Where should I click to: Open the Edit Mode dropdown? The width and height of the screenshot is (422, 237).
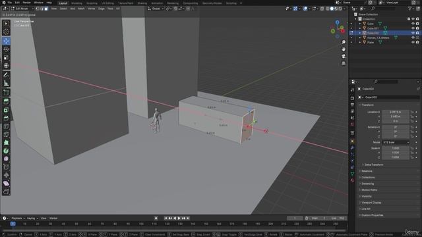(x=22, y=9)
